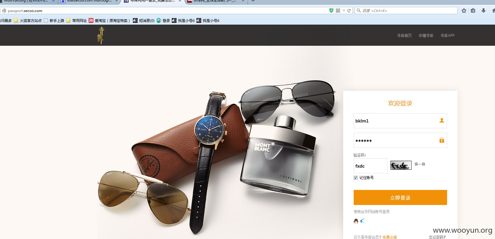Bookmark this page with the star icon
The height and width of the screenshot is (239, 495).
click(464, 11)
